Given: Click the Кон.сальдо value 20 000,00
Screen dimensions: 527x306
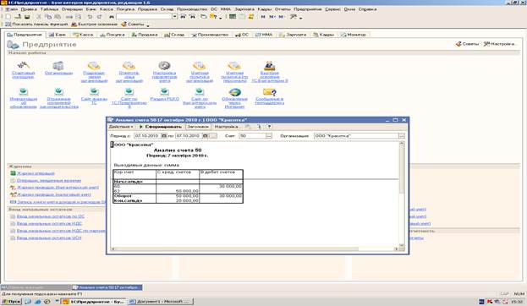Looking at the screenshot, I should pyautogui.click(x=187, y=200).
